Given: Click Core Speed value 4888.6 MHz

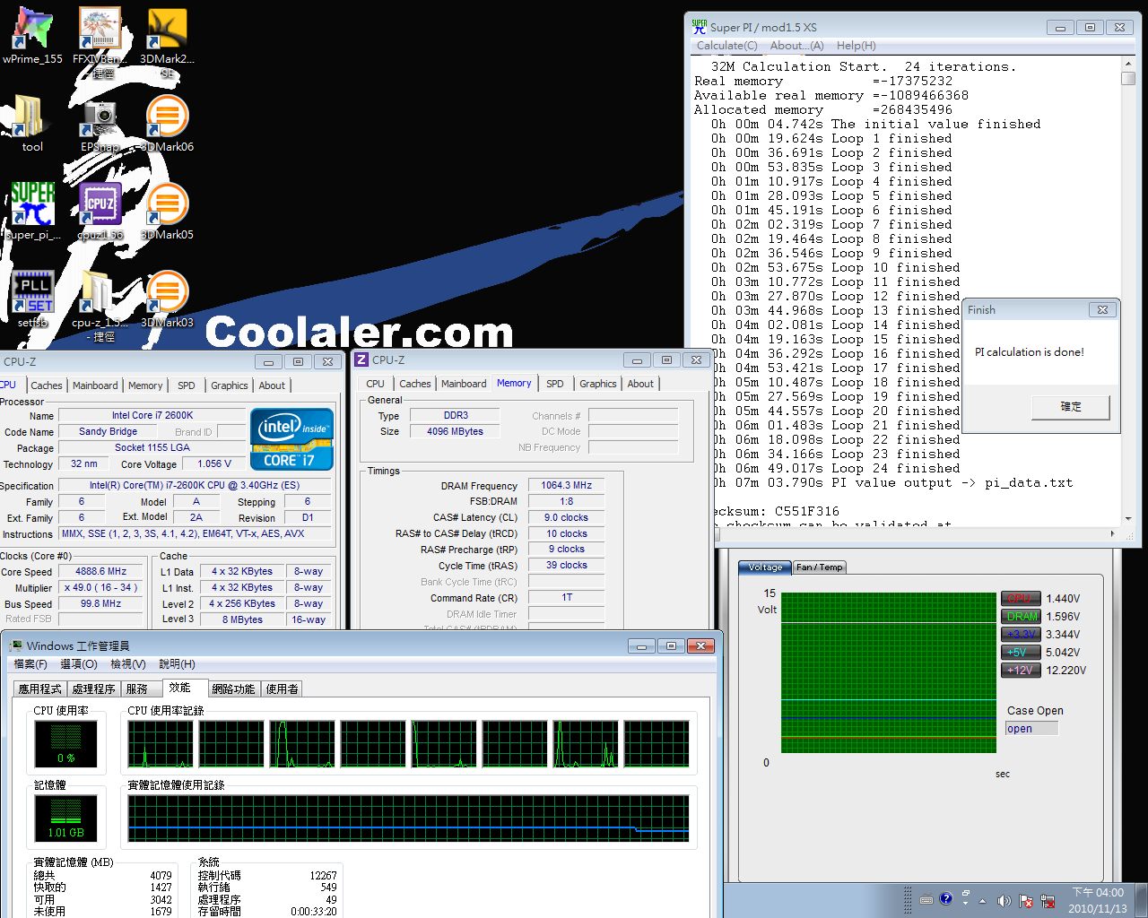Looking at the screenshot, I should tap(100, 571).
